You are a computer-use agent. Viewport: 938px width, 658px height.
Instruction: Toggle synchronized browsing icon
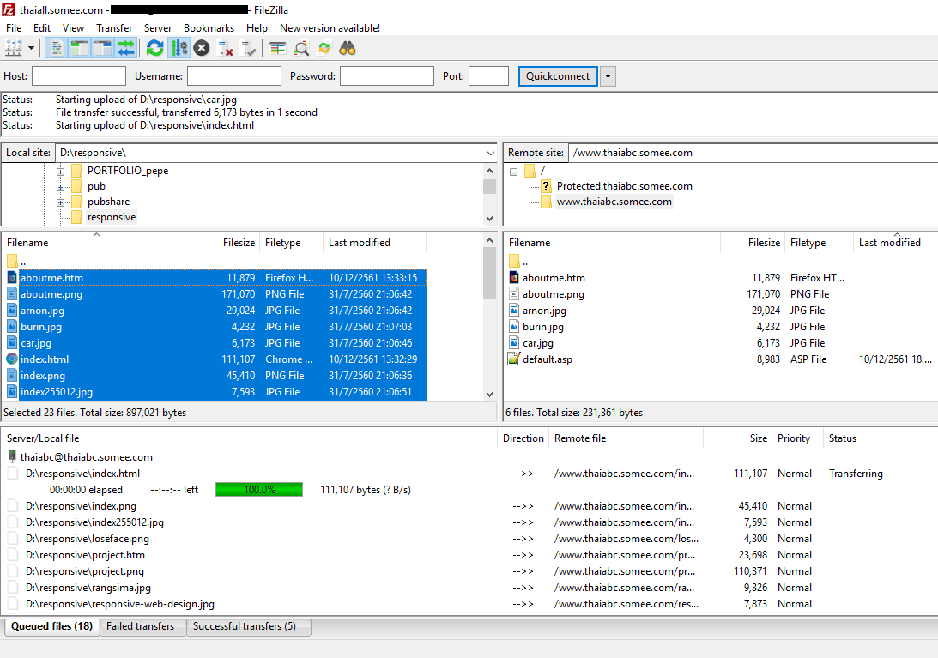[x=324, y=48]
